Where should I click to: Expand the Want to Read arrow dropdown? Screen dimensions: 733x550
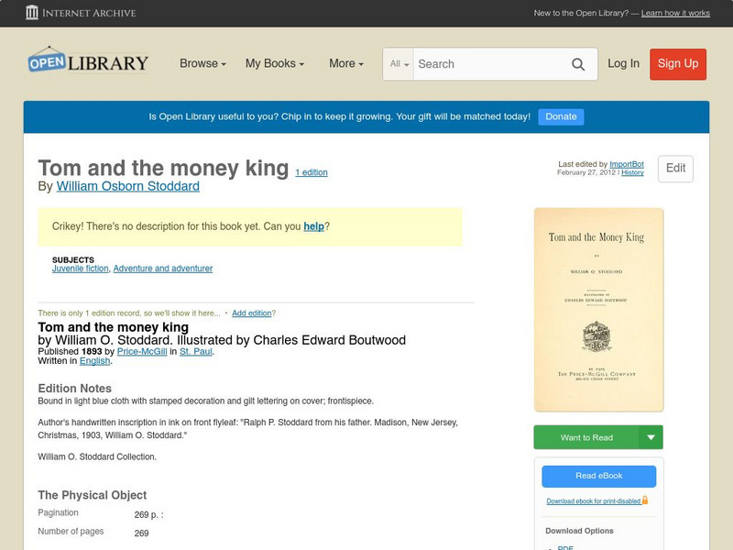[651, 437]
